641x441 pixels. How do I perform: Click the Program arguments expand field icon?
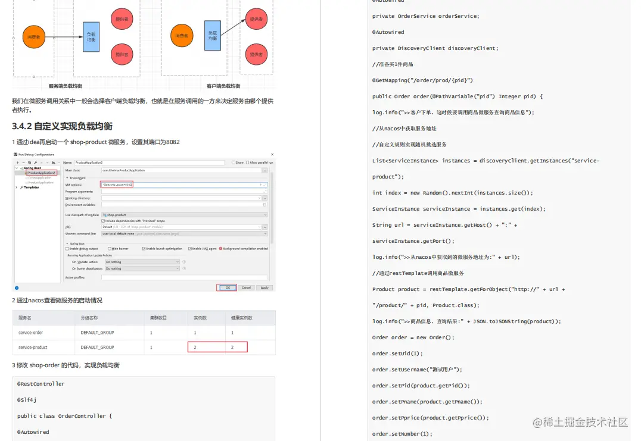265,191
